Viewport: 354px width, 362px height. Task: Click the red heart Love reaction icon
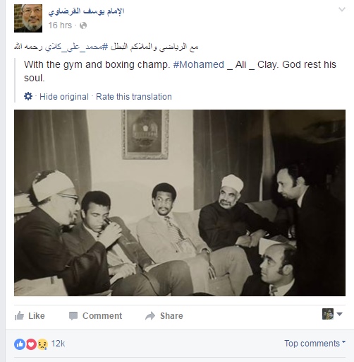click(x=31, y=344)
